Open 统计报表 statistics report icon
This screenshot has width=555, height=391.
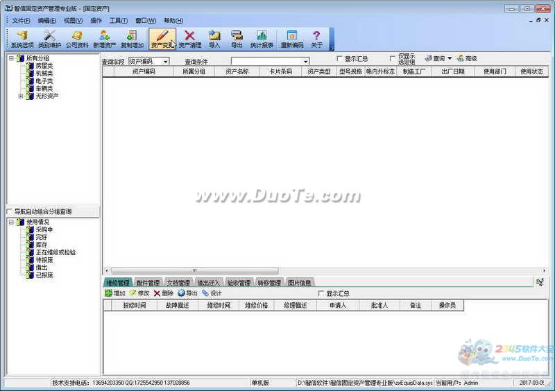pos(262,39)
